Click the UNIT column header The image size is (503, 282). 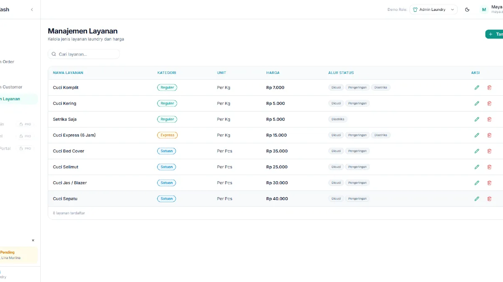tap(221, 73)
